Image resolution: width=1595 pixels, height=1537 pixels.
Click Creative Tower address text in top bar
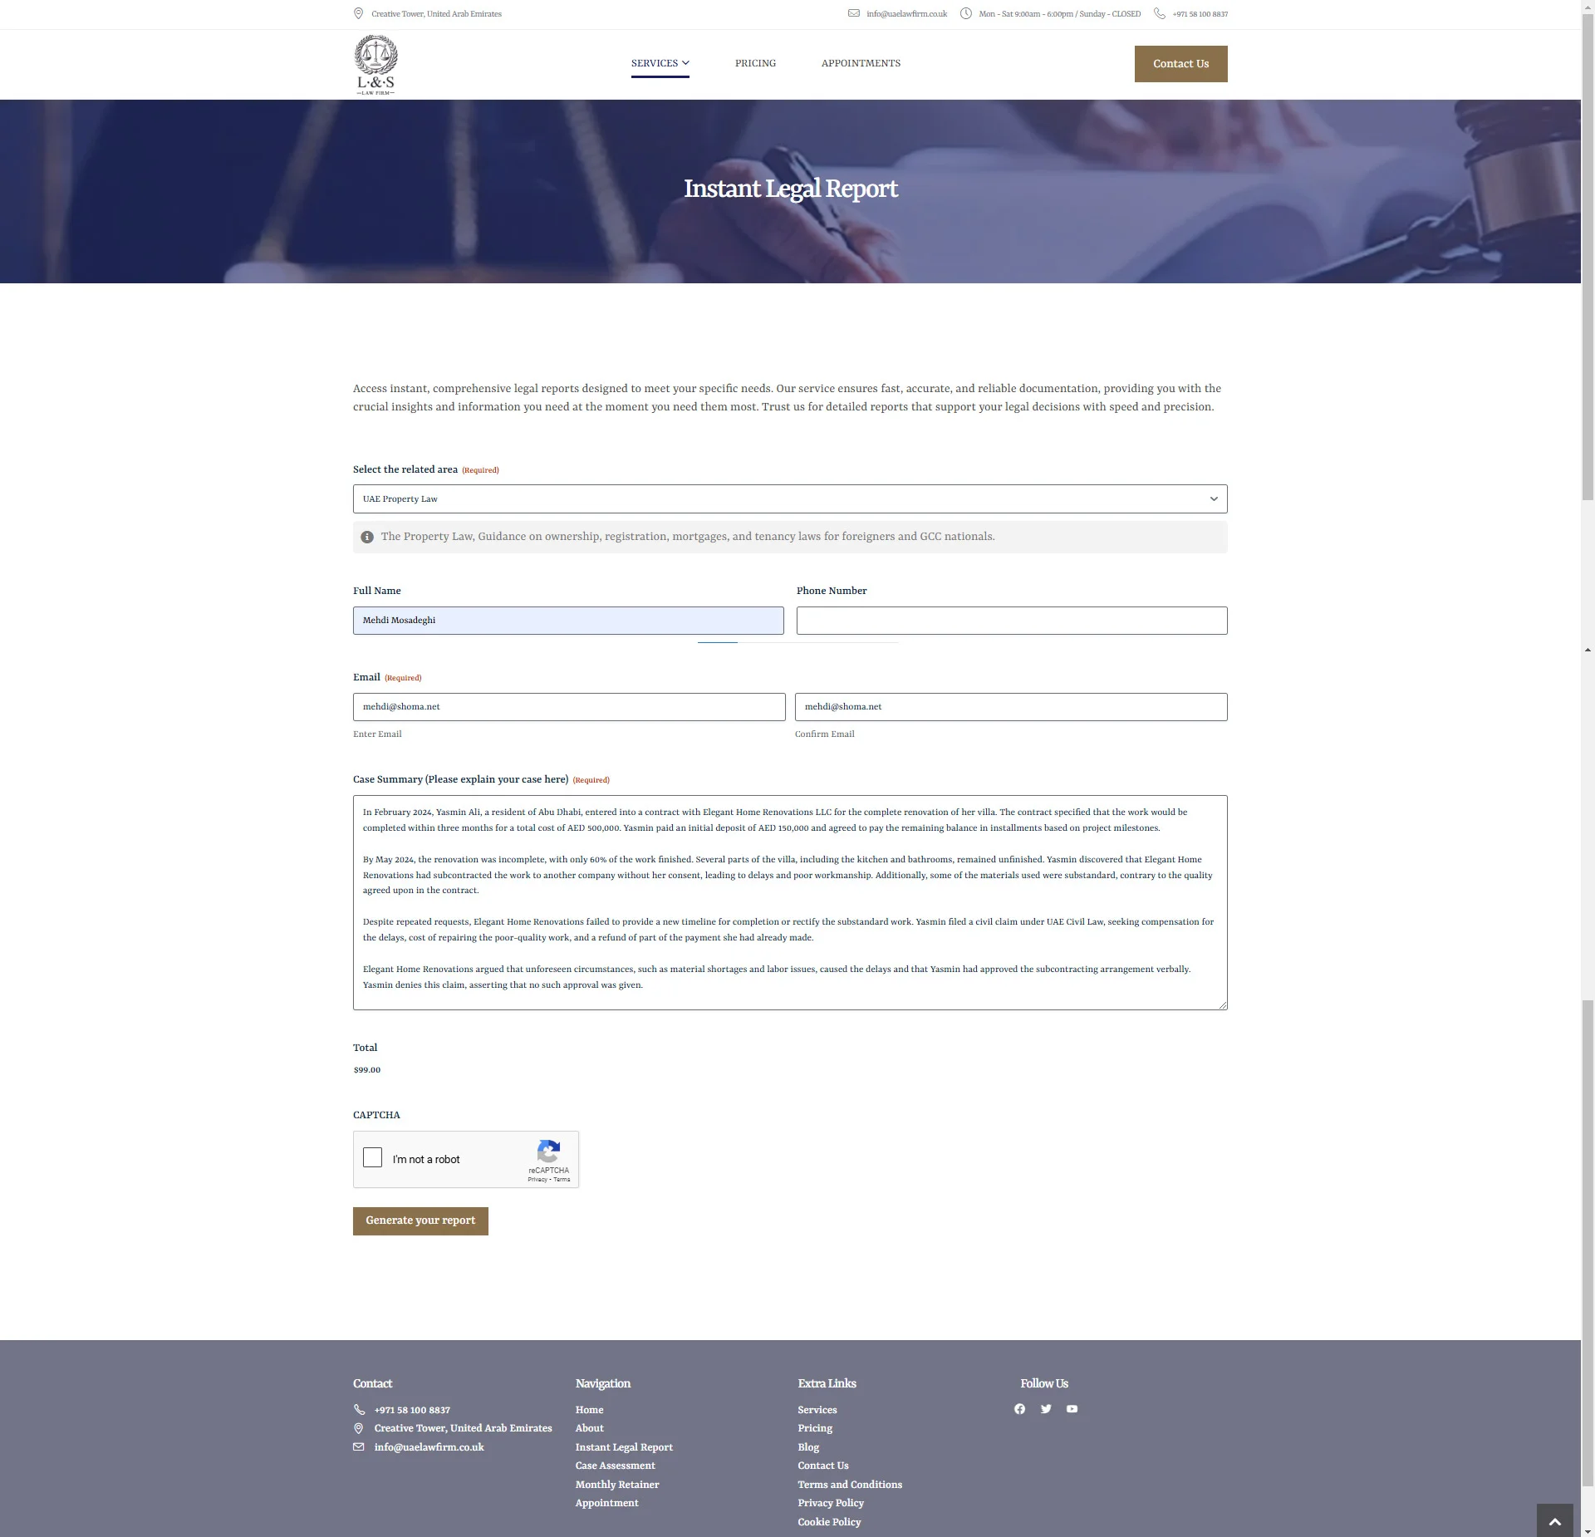coord(436,14)
